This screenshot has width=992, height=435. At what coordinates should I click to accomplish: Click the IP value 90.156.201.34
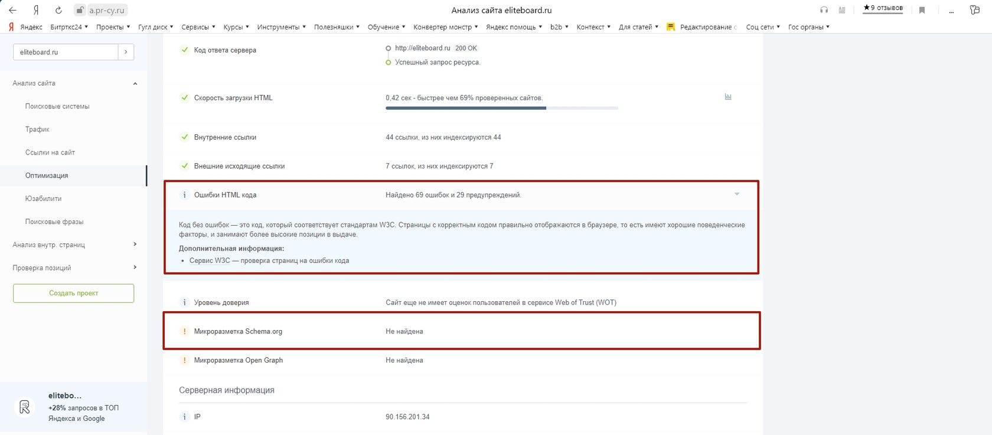(x=407, y=417)
